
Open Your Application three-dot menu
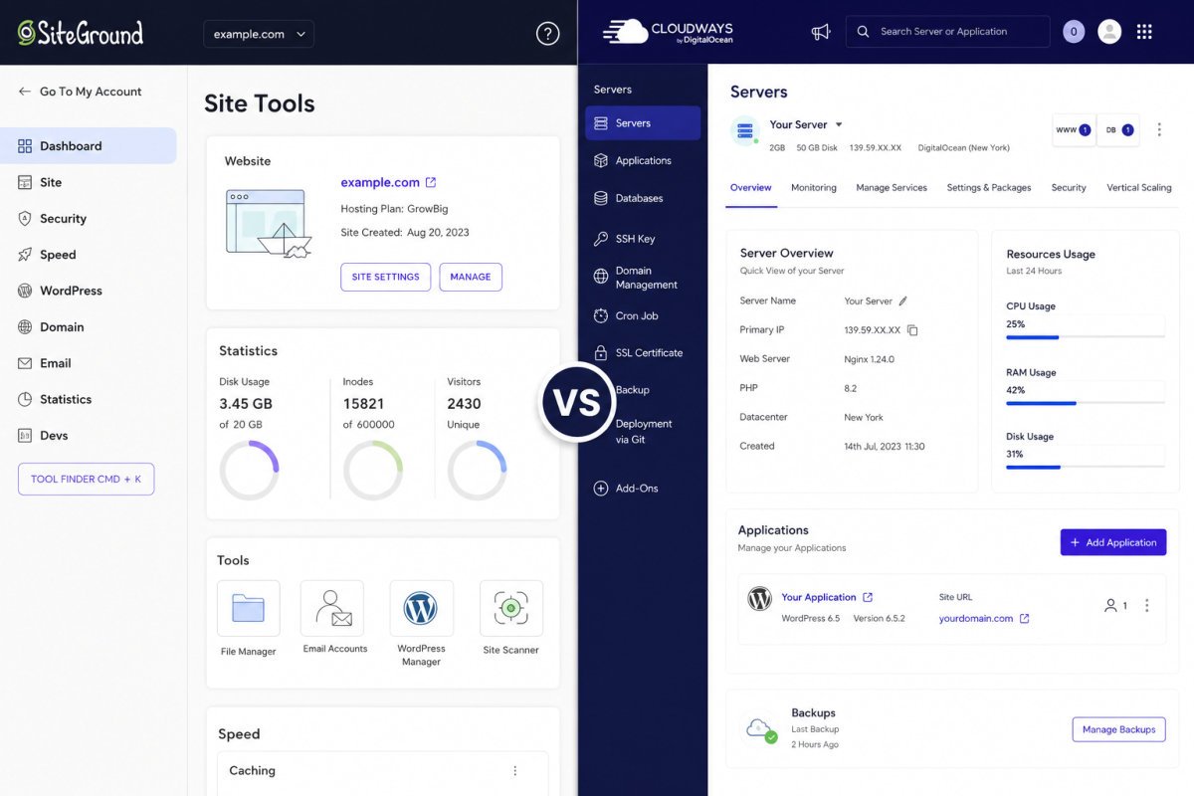click(x=1147, y=605)
